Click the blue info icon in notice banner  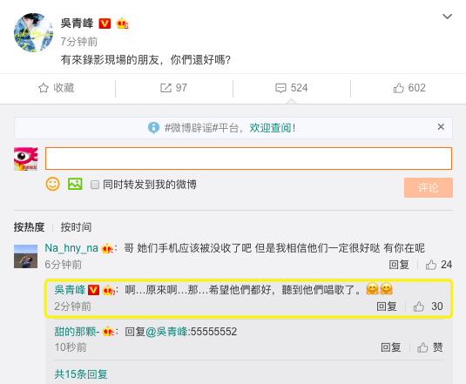click(153, 128)
